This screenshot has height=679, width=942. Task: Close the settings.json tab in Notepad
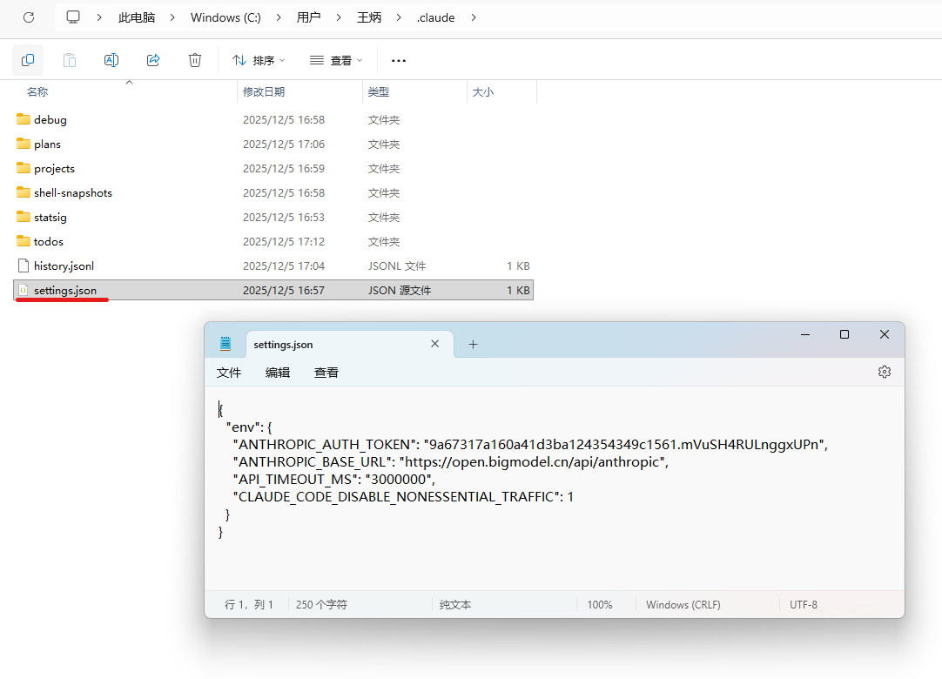(x=435, y=344)
